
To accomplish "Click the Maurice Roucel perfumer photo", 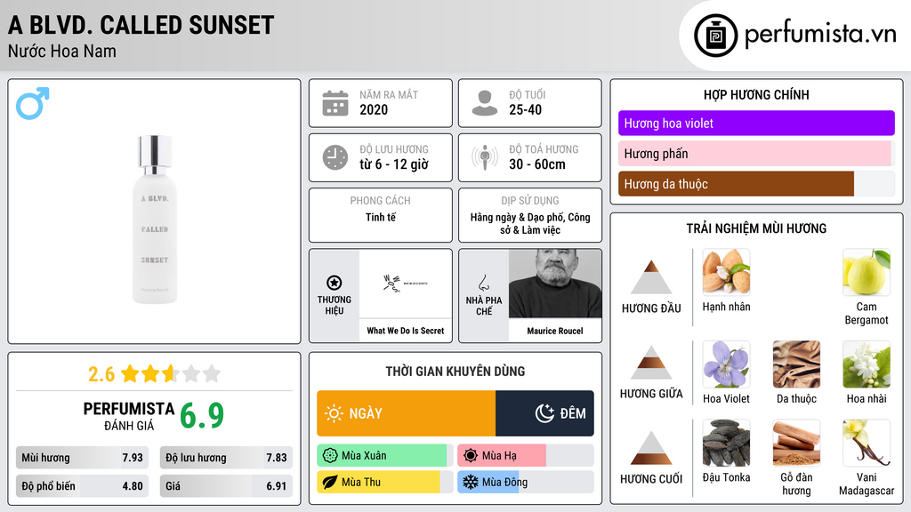I will tap(555, 284).
